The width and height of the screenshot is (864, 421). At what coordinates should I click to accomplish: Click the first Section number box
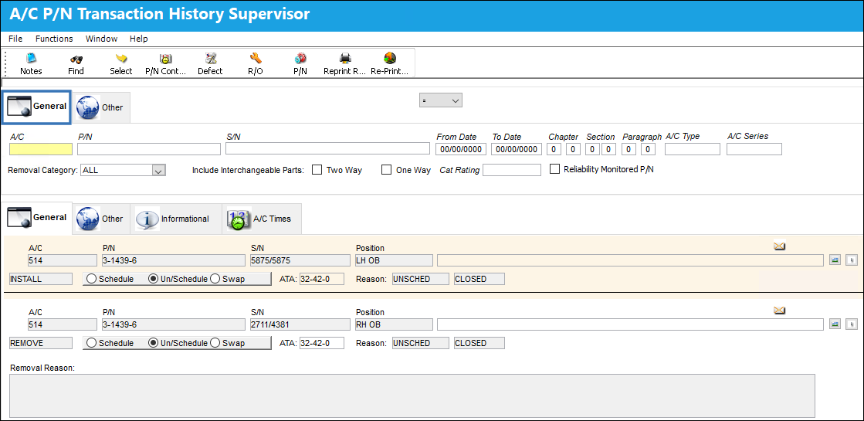pyautogui.click(x=591, y=149)
